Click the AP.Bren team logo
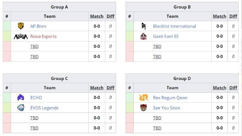This screenshot has width=242, height=136. [x=21, y=26]
